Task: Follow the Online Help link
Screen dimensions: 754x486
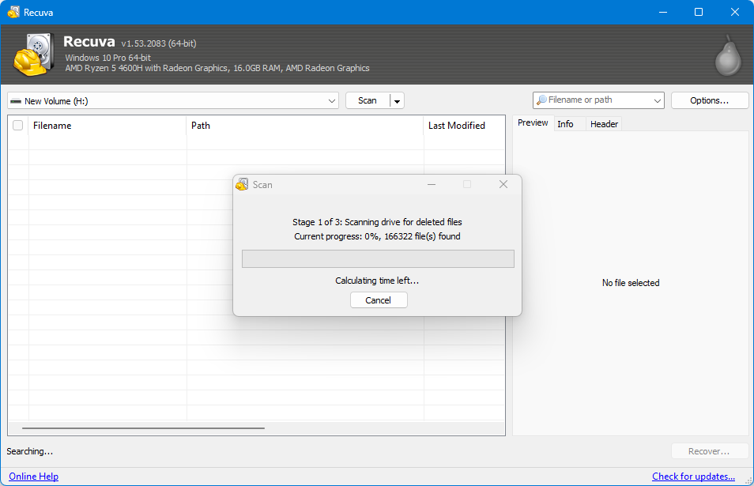Action: 34,477
